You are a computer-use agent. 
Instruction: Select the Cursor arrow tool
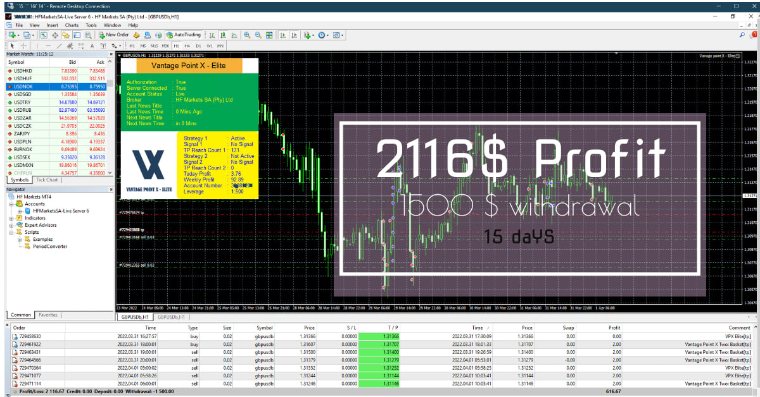pos(12,46)
